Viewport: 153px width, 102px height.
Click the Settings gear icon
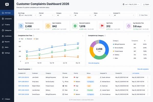tap(3, 53)
